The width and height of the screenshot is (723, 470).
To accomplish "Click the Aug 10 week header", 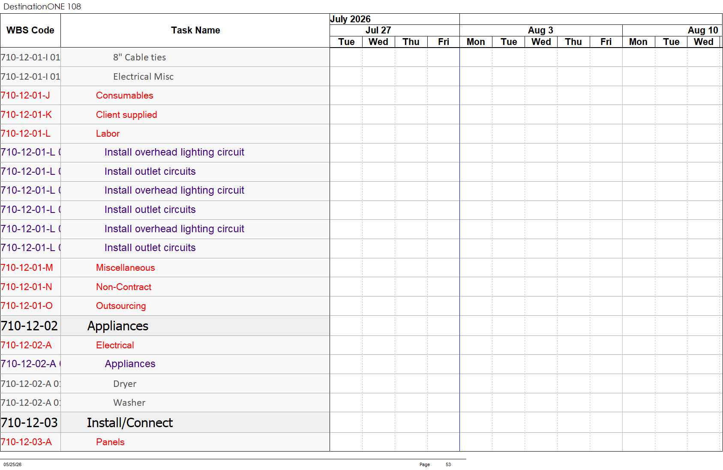I will tap(703, 30).
